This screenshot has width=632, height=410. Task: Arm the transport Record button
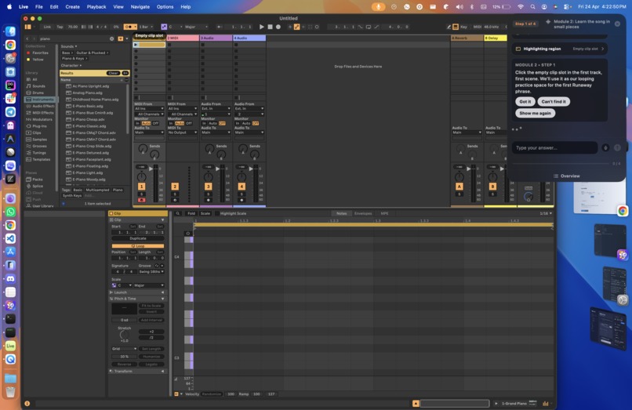pos(278,27)
